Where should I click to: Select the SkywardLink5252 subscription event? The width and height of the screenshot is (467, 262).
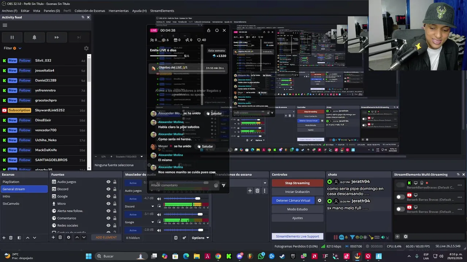click(44, 110)
